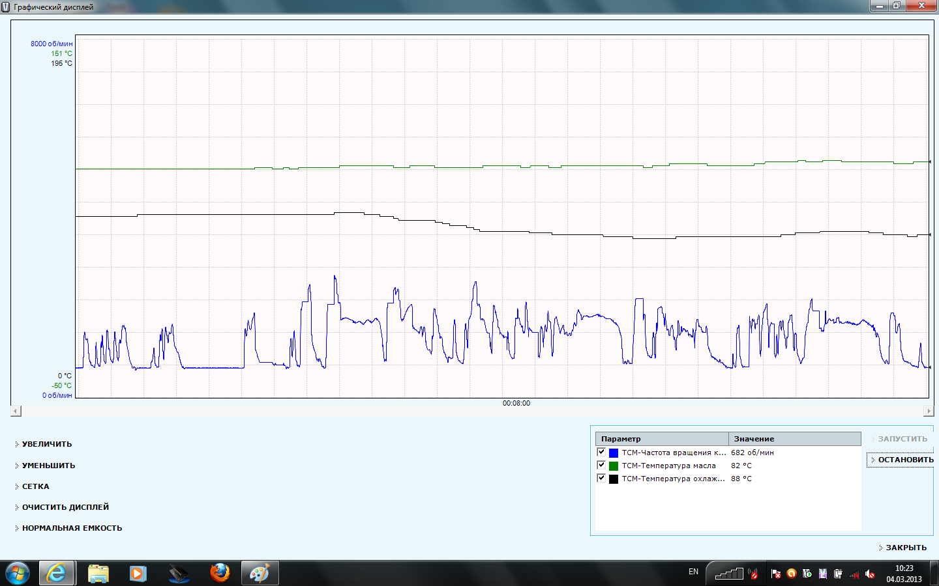Viewport: 939px width, 586px height.
Task: Click the right arrow of the horizontal scrollbar
Action: click(929, 411)
